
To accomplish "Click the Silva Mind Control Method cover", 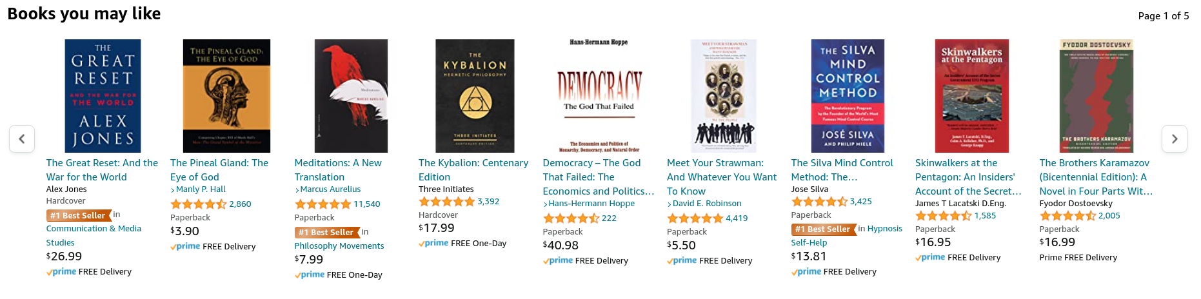I will tap(848, 96).
